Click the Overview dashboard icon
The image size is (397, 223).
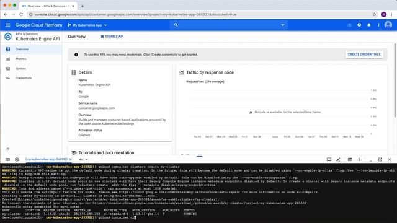coord(8,49)
